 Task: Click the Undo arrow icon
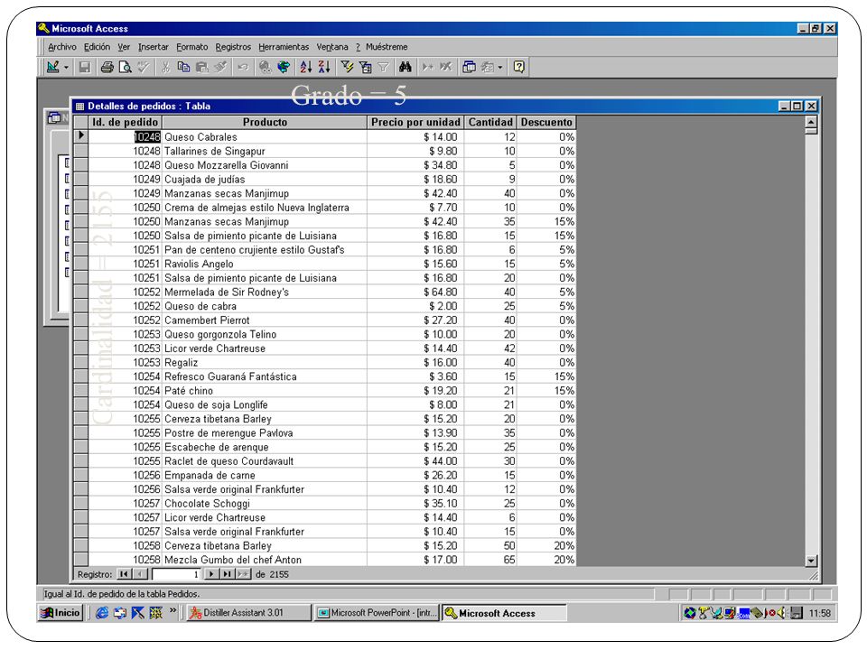243,68
